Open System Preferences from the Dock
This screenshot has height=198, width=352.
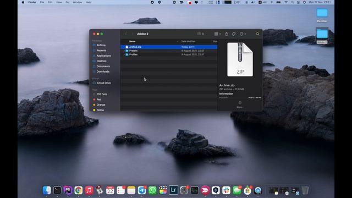point(184,190)
